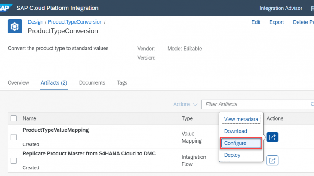The image size is (314, 176).
Task: Select View metadata in the popup menu
Action: tap(241, 119)
